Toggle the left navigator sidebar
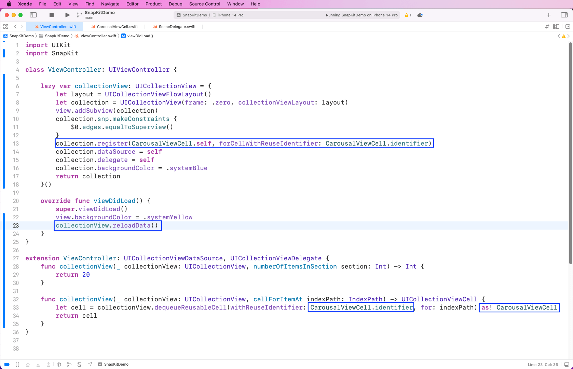The height and width of the screenshot is (369, 573). pos(33,15)
